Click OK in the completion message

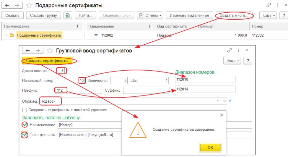pyautogui.click(x=210, y=148)
